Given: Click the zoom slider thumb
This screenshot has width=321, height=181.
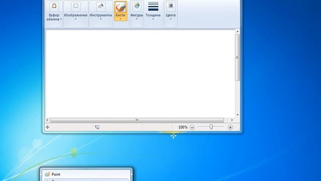Looking at the screenshot, I should [x=211, y=127].
